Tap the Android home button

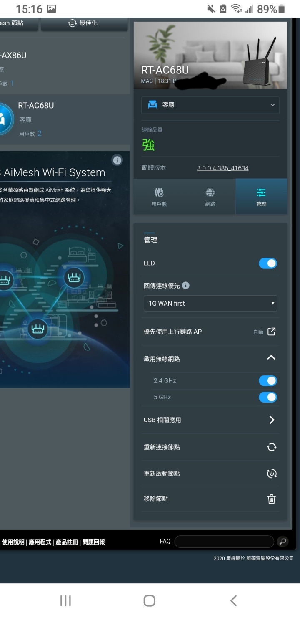150,601
